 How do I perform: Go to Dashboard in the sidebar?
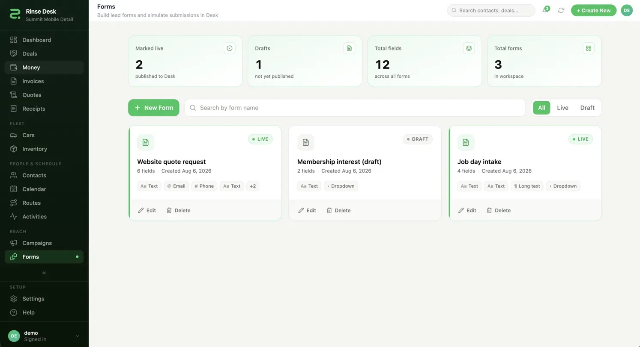click(x=44, y=40)
